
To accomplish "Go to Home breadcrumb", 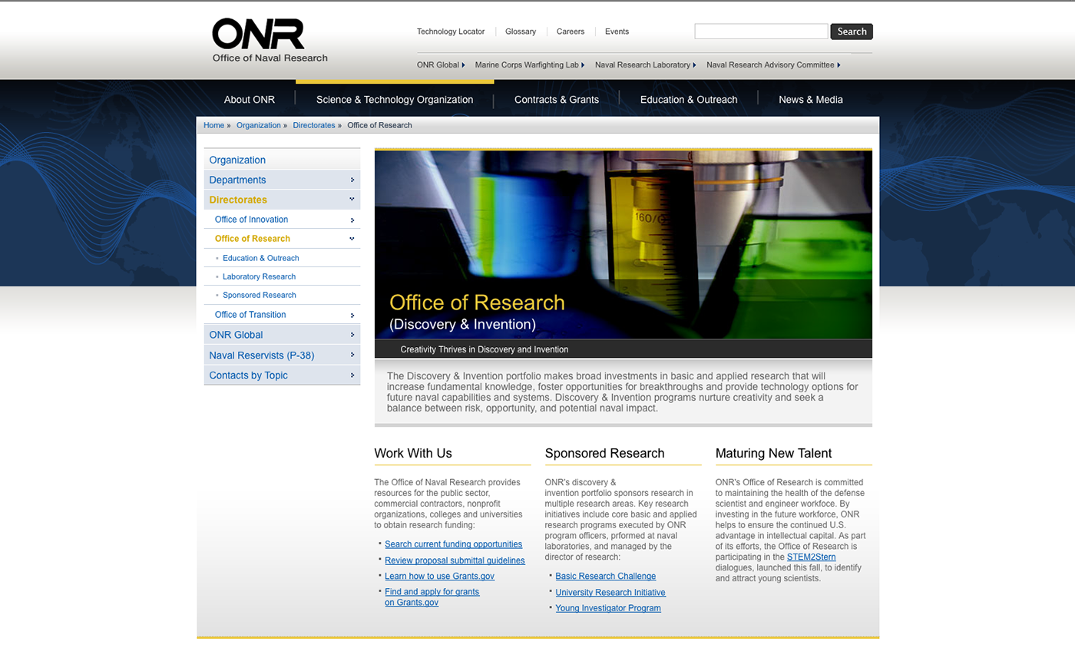I will pos(213,125).
